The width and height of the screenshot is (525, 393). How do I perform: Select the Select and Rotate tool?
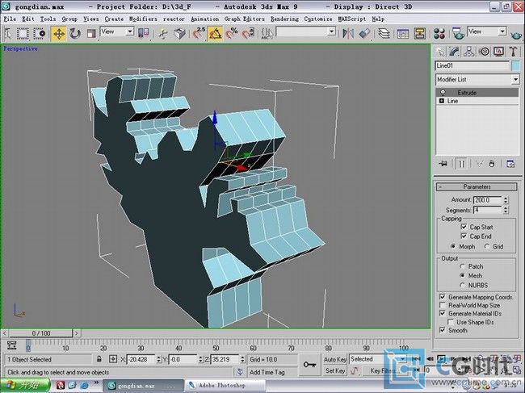click(x=75, y=33)
